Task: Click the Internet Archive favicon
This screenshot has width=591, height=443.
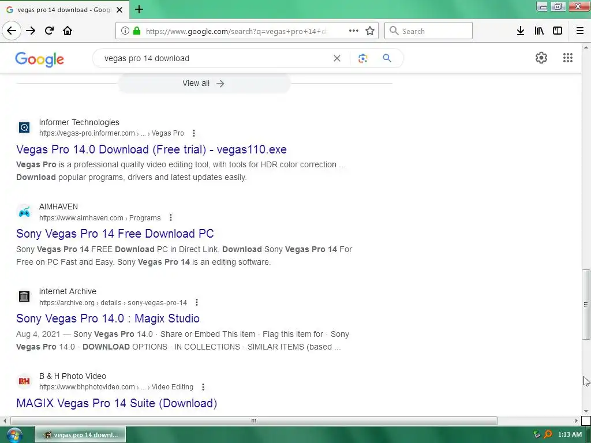Action: (24, 296)
